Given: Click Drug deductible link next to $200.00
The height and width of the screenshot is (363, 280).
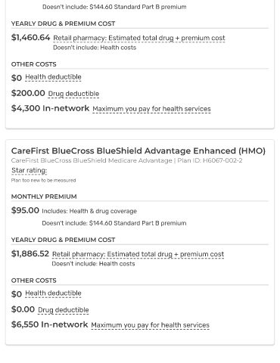Looking at the screenshot, I should click(x=73, y=94).
